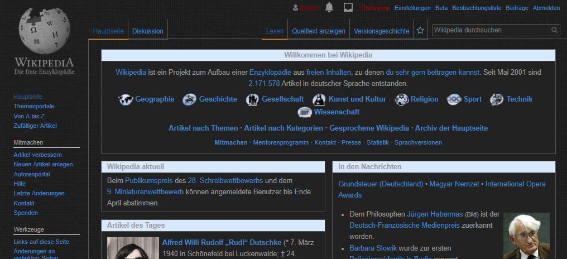Click the Kunst und Kultur icon
This screenshot has width=567, height=259.
(319, 99)
